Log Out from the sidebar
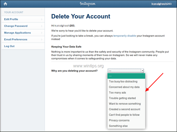177x132 pixels. click(x=23, y=46)
